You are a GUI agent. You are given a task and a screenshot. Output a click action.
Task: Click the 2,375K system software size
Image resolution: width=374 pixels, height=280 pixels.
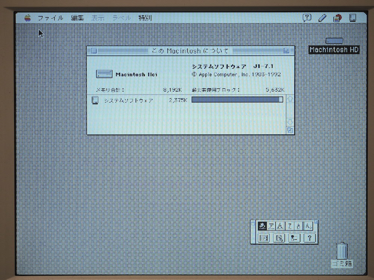point(178,100)
